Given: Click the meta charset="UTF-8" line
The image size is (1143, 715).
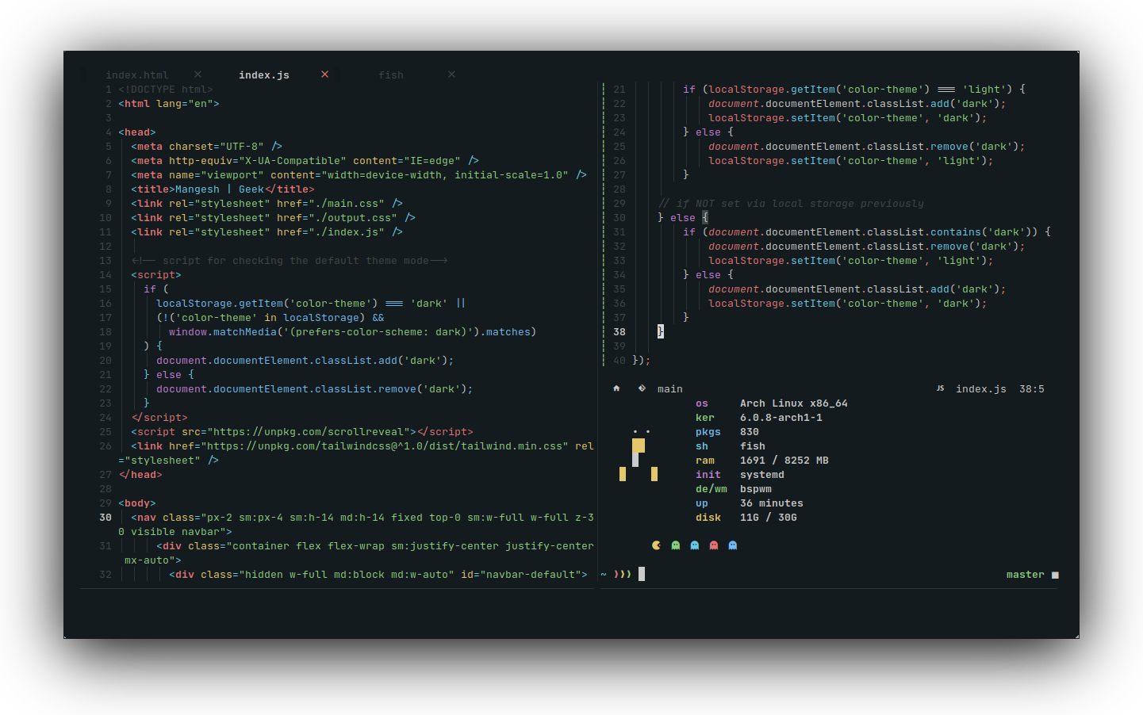Looking at the screenshot, I should coord(206,147).
